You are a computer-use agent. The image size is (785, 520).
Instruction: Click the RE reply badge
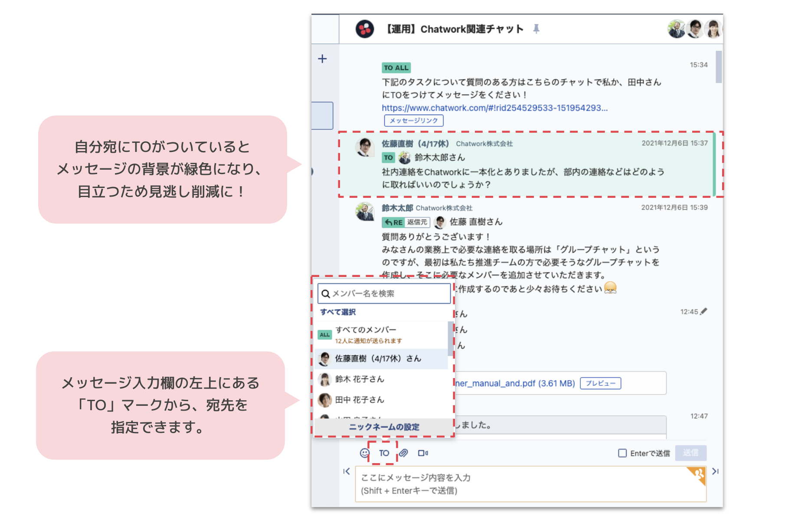[x=393, y=222]
